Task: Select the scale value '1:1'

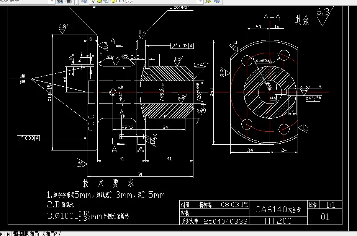Action: [331, 205]
